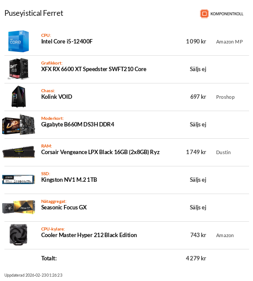Open the Intel Core i5-12400F product link

(x=67, y=41)
